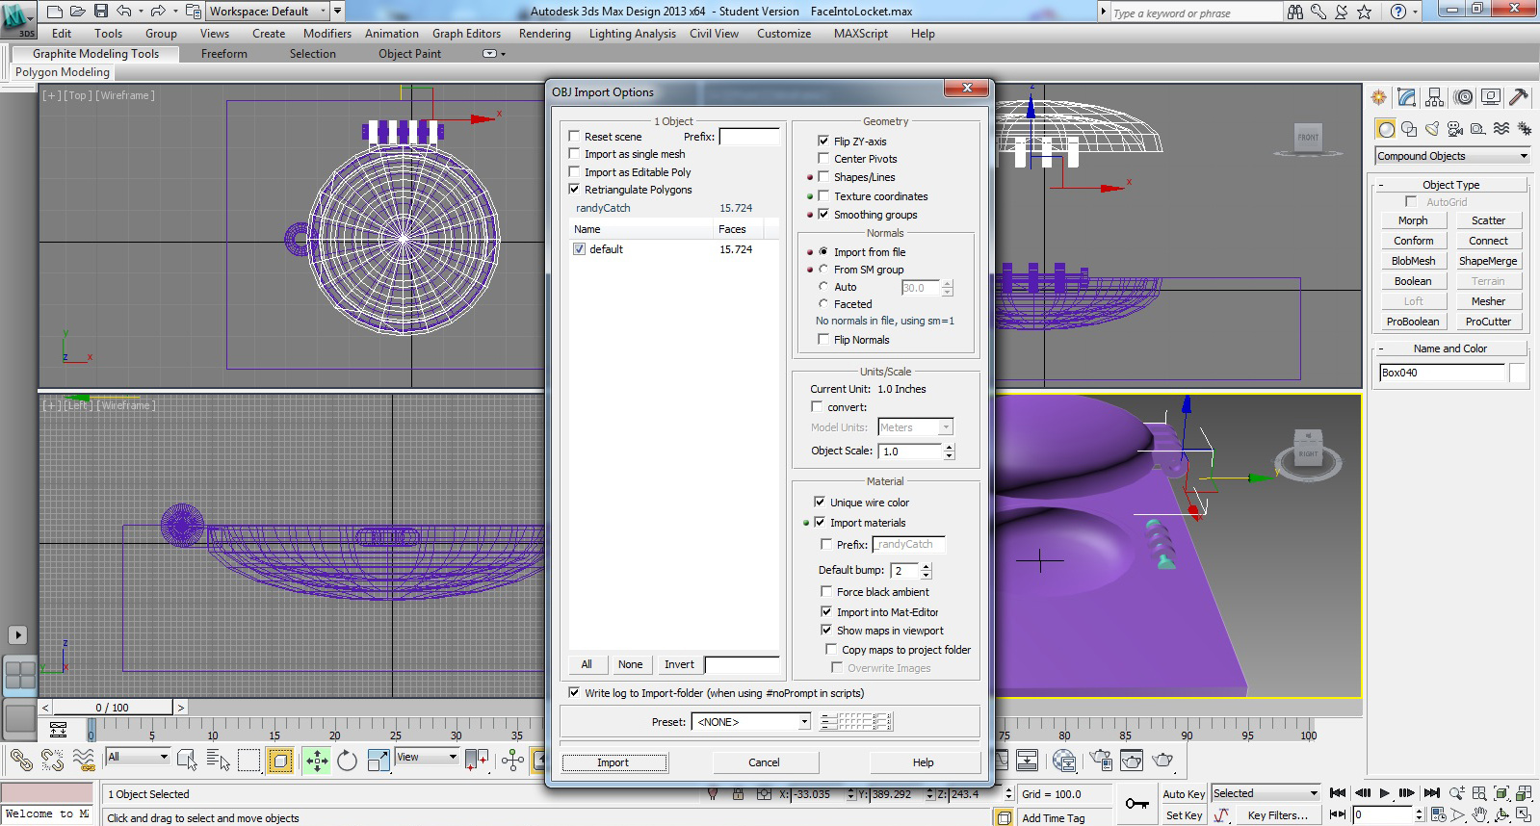Enable the Reset scene checkbox
Image resolution: width=1540 pixels, height=826 pixels.
click(x=574, y=137)
